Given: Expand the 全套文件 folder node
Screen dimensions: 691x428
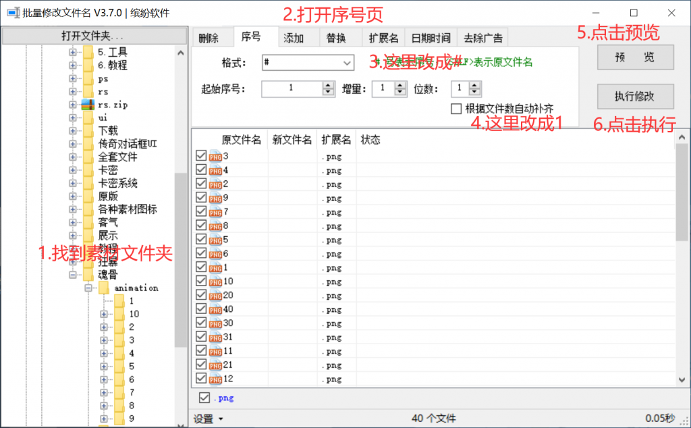Looking at the screenshot, I should 73,157.
